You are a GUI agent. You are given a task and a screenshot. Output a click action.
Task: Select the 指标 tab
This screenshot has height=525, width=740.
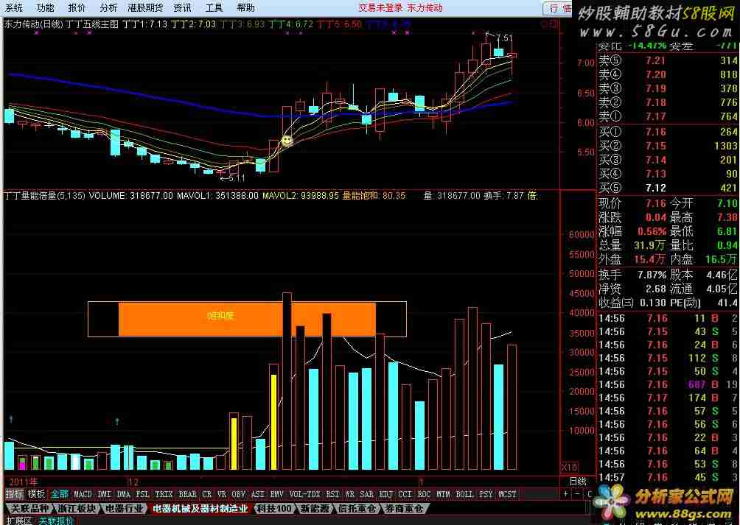pyautogui.click(x=14, y=494)
